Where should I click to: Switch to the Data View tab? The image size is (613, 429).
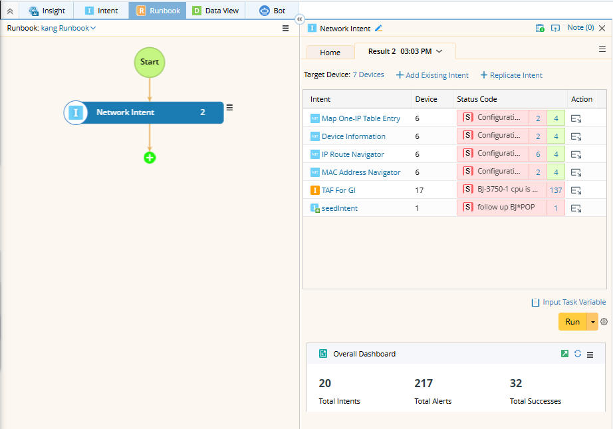pyautogui.click(x=216, y=11)
